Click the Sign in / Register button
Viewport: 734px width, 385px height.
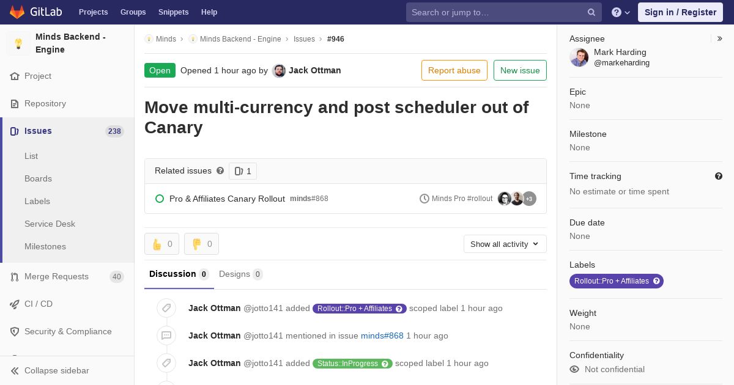pos(680,12)
